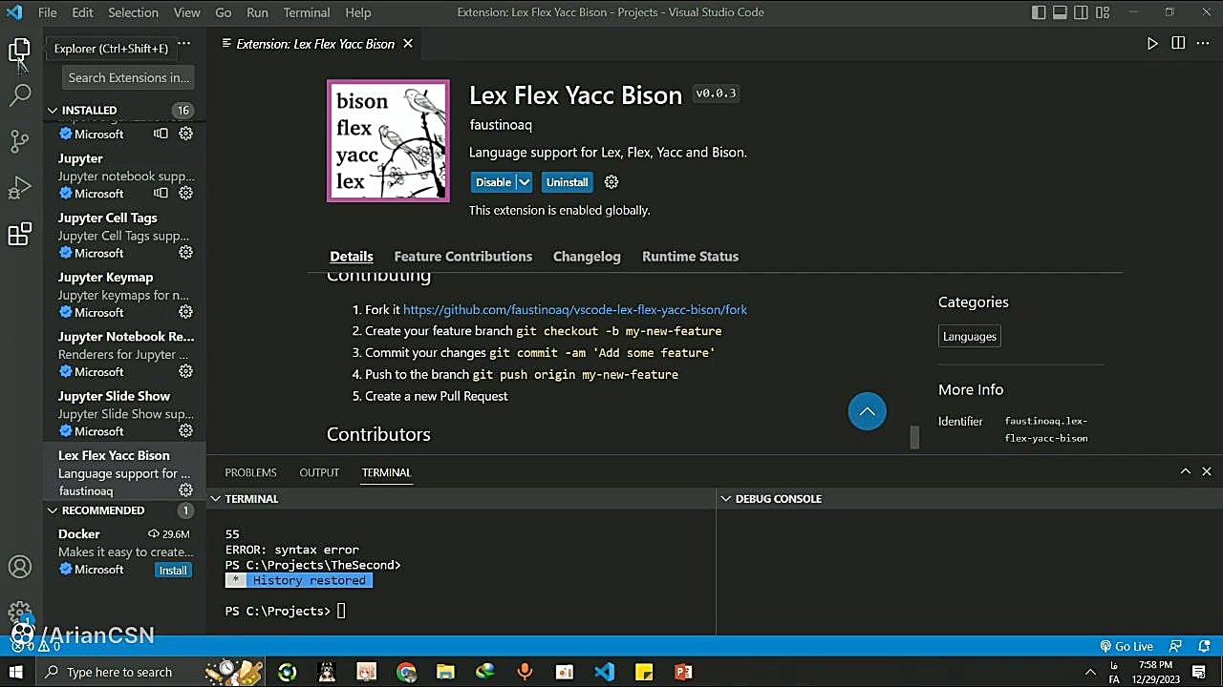The height and width of the screenshot is (687, 1223).
Task: Select the Extensions icon in the activity bar
Action: (x=20, y=234)
